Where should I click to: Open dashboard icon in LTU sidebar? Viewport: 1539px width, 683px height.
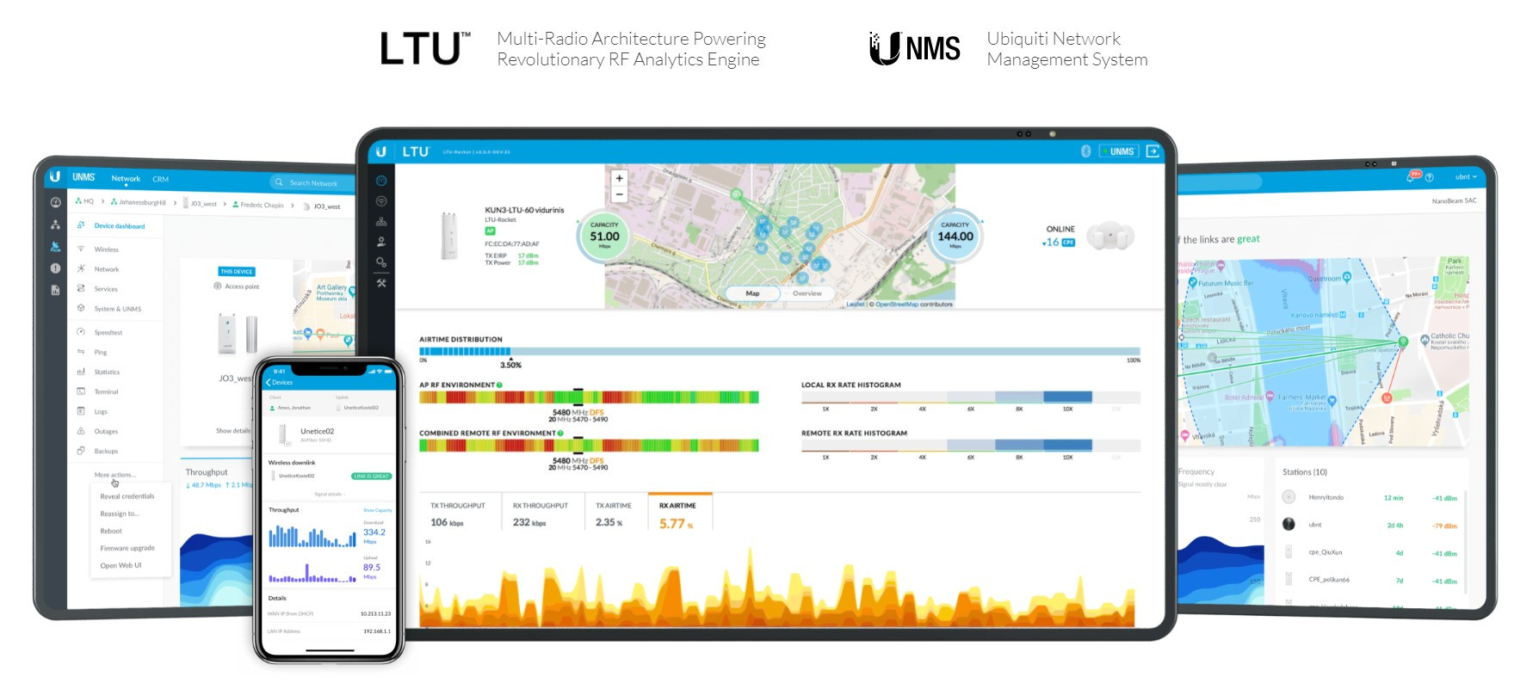click(x=381, y=181)
